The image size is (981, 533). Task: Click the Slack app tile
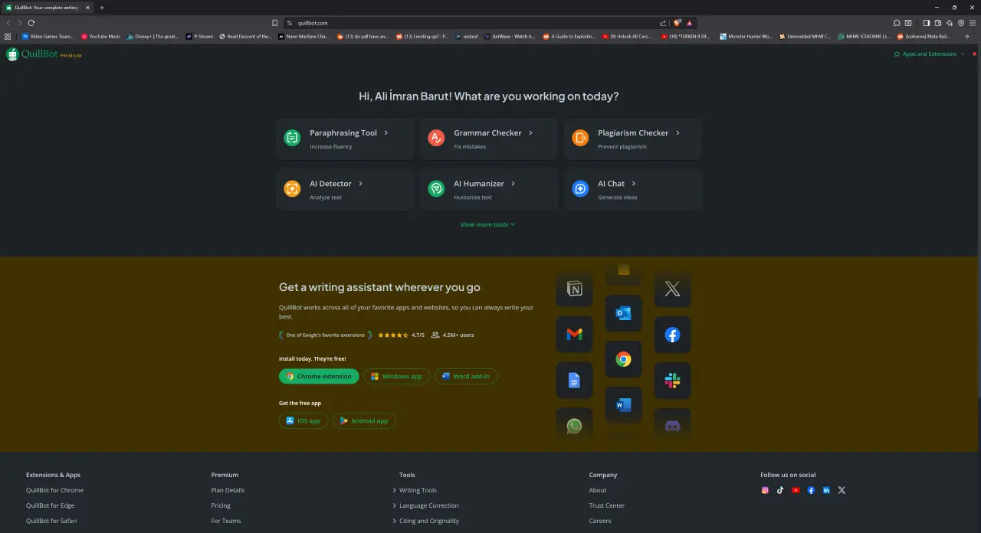(672, 381)
